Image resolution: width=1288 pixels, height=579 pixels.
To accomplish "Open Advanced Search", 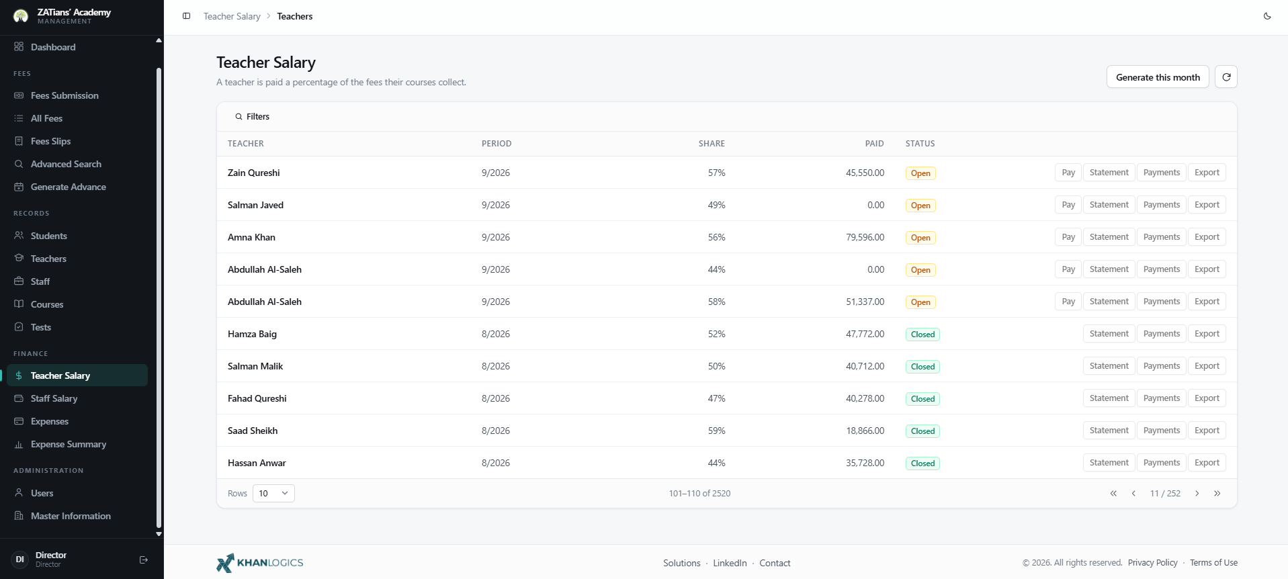I will [x=77, y=164].
